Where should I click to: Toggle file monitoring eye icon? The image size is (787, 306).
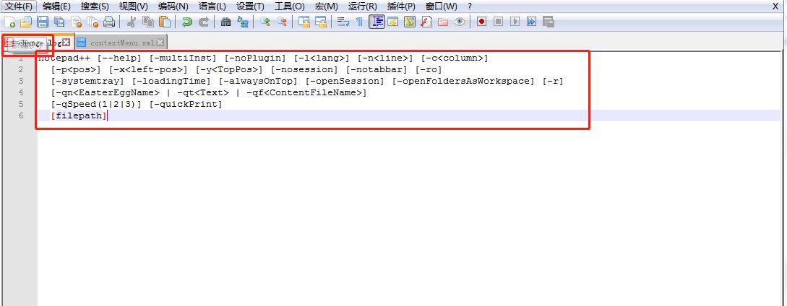pyautogui.click(x=459, y=22)
